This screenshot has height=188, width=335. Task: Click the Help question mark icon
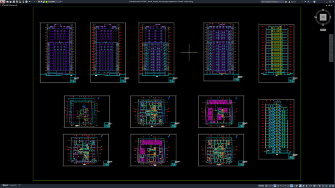click(x=315, y=2)
